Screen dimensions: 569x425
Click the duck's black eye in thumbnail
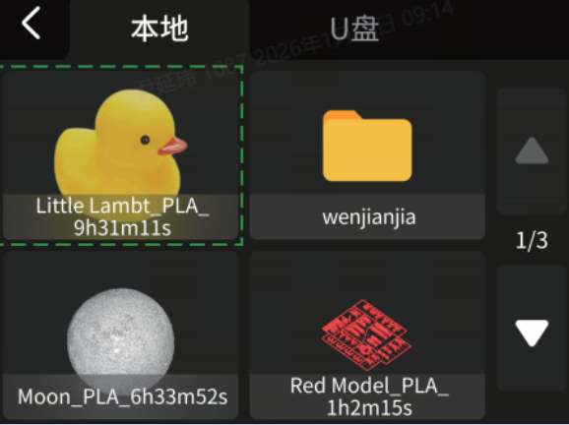(145, 140)
